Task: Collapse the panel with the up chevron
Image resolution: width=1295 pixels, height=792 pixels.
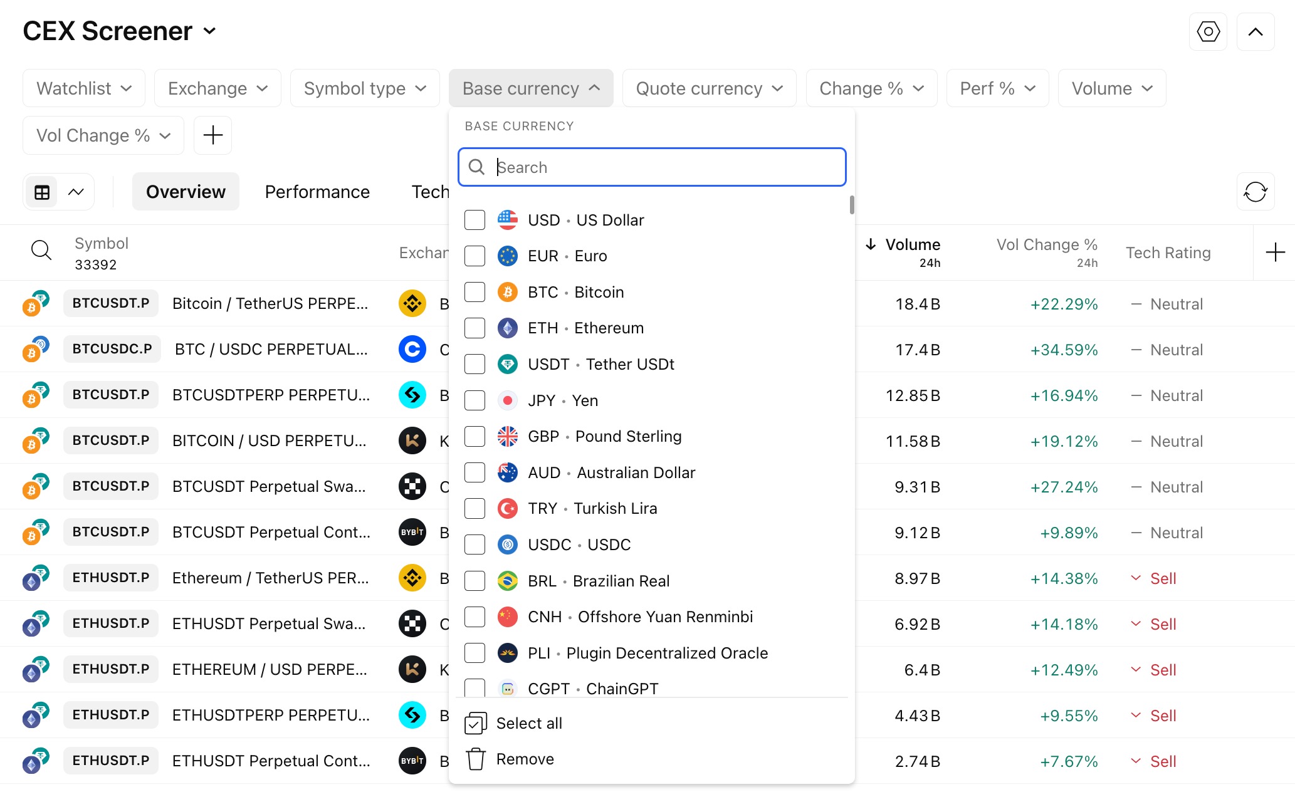Action: point(1255,31)
